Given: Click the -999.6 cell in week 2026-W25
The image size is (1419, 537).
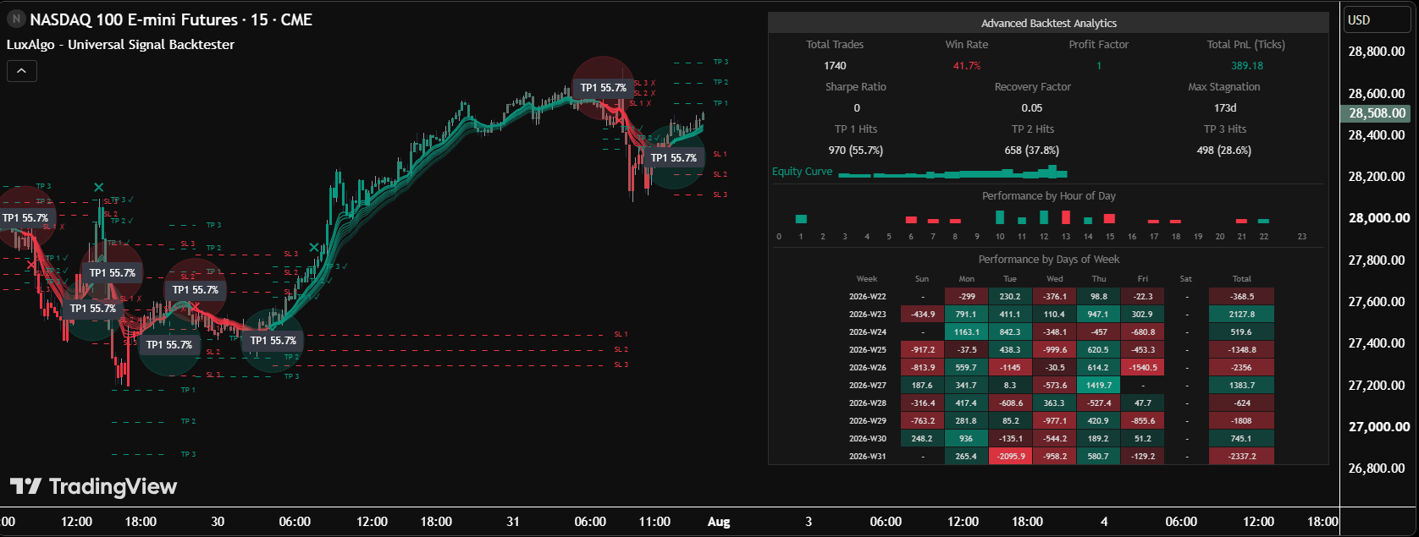Looking at the screenshot, I should point(1054,350).
